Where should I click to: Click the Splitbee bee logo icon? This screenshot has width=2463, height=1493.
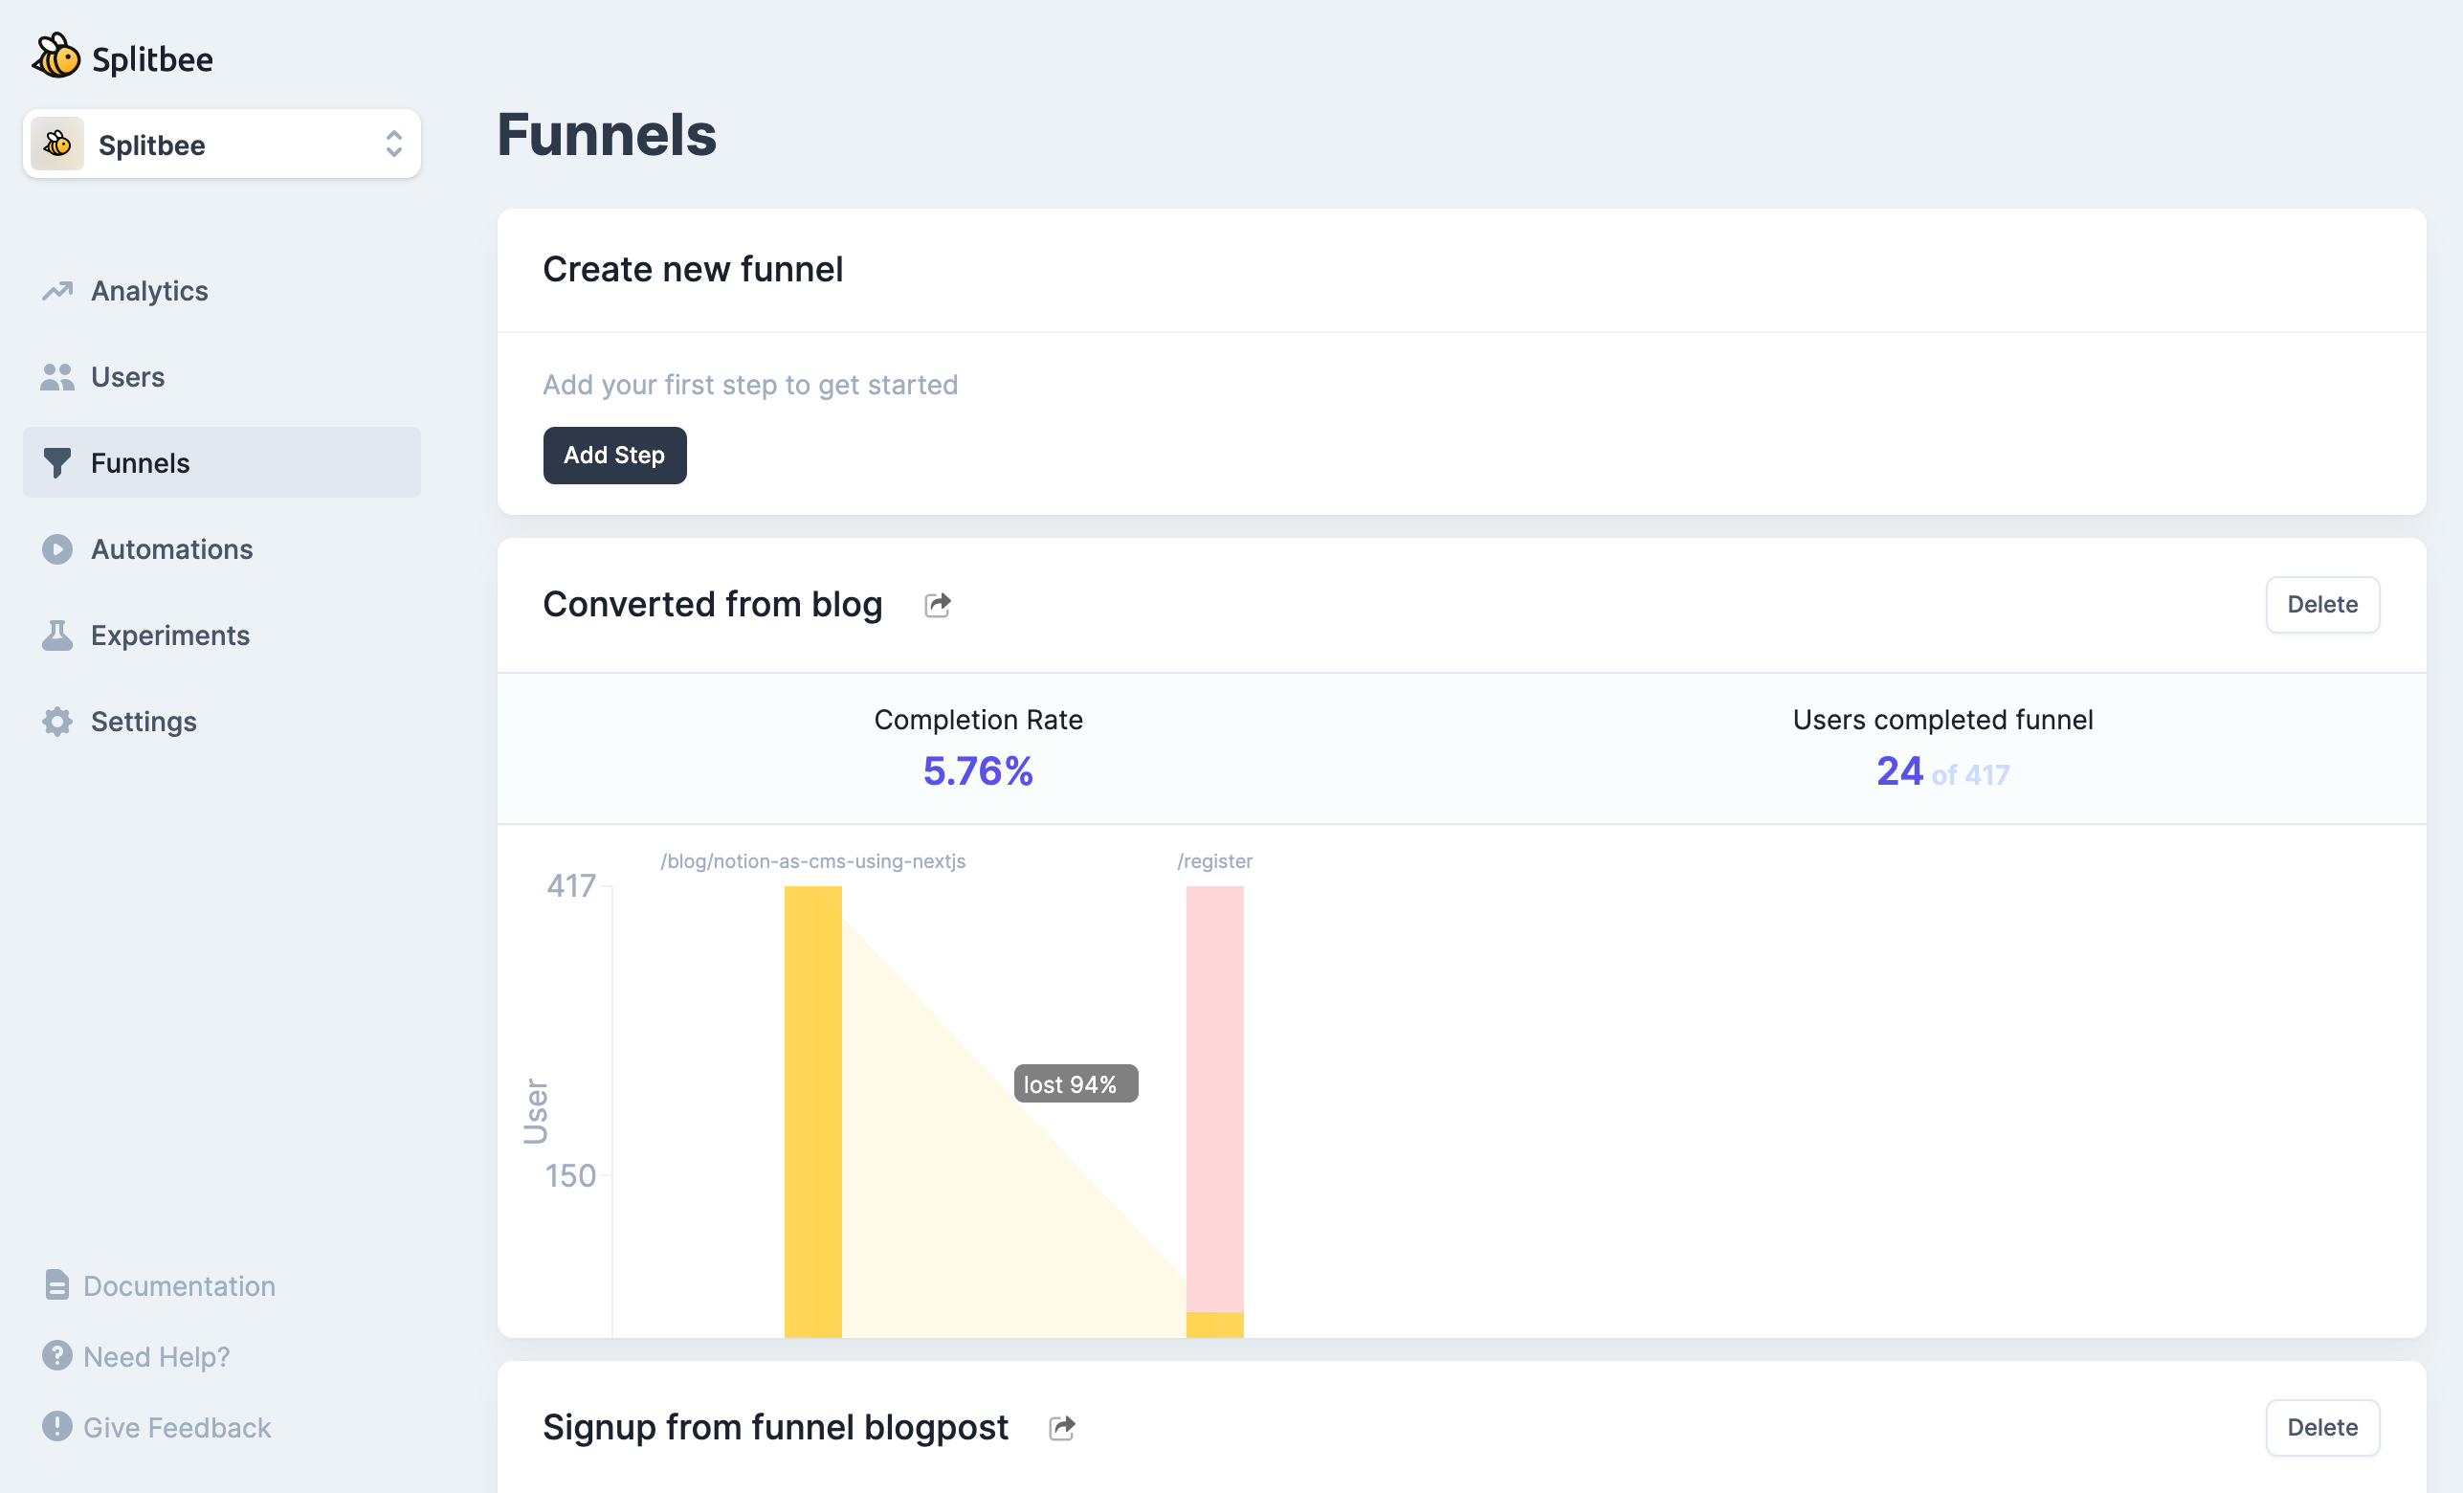coord(55,56)
